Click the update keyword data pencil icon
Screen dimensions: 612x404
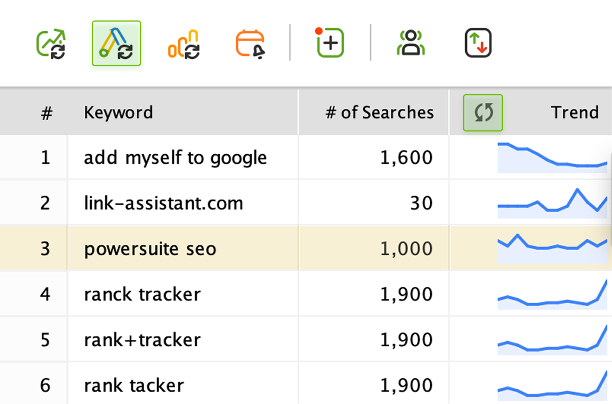point(116,43)
